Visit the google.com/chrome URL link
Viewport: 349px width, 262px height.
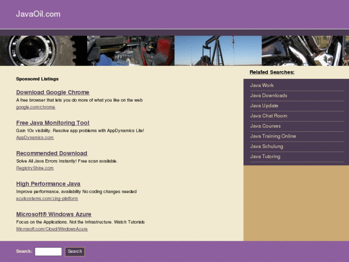point(36,107)
